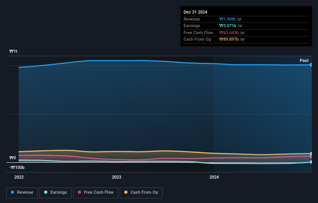Select the Revenue endpoint marker on chart
Viewport: 318px width, 203px height.
click(311, 65)
